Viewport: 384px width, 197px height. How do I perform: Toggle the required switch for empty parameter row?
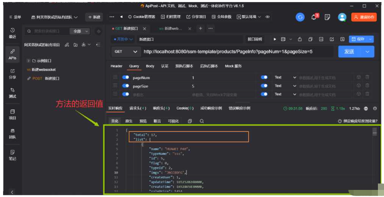click(264, 94)
